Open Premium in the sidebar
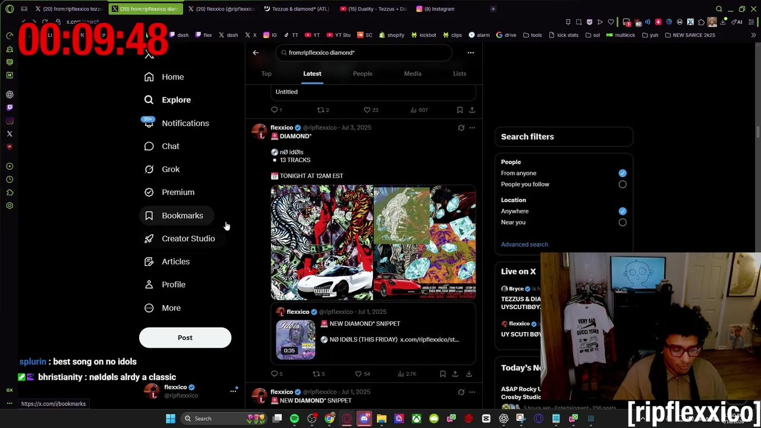Image resolution: width=761 pixels, height=428 pixels. click(170, 192)
